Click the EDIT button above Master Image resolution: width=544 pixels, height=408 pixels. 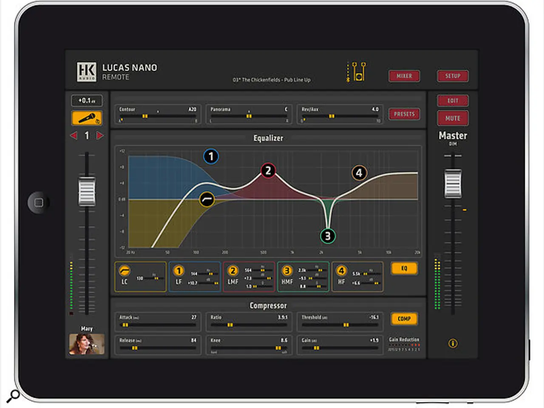pyautogui.click(x=453, y=101)
